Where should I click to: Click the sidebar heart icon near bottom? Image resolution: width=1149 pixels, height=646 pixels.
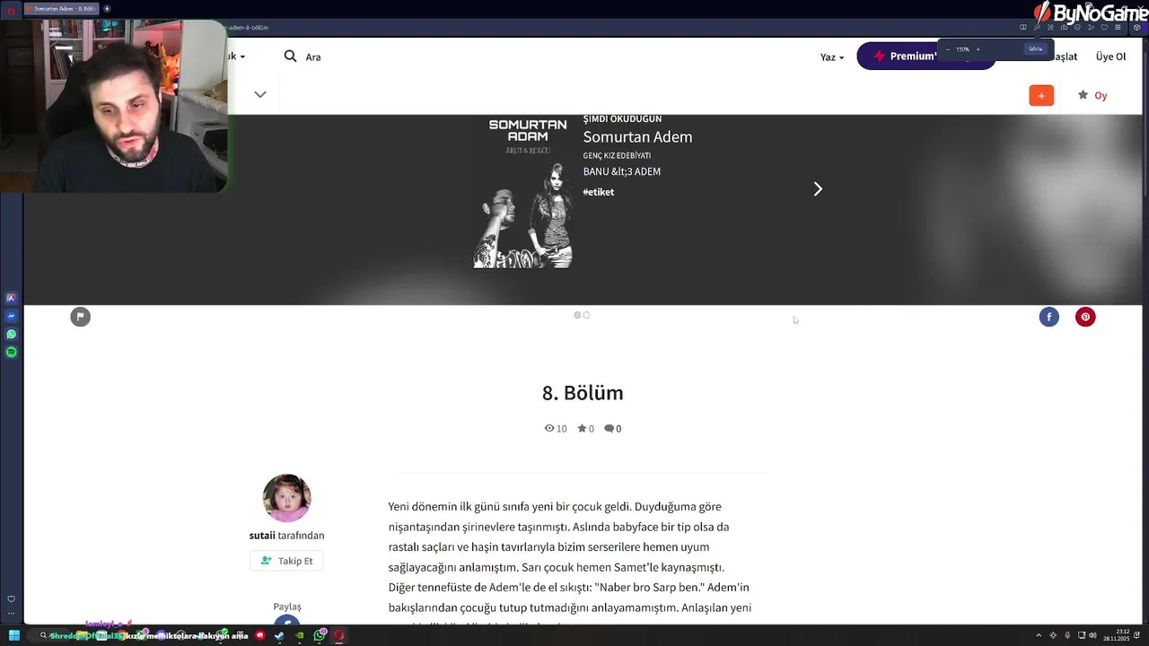click(11, 599)
